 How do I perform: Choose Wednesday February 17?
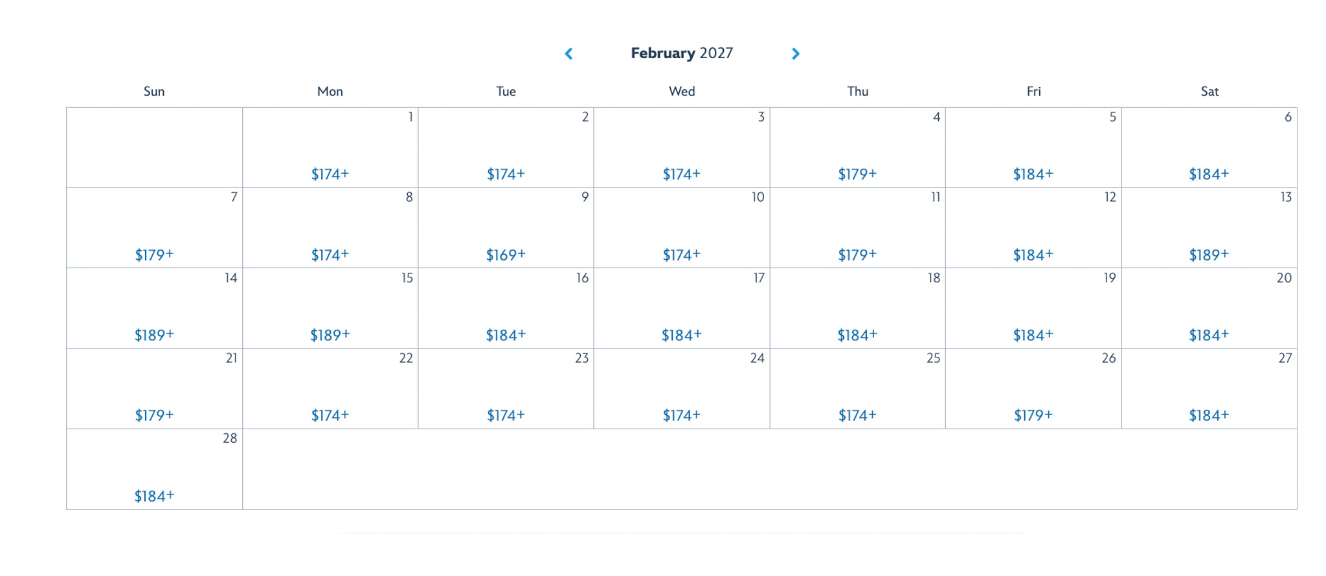(x=681, y=308)
